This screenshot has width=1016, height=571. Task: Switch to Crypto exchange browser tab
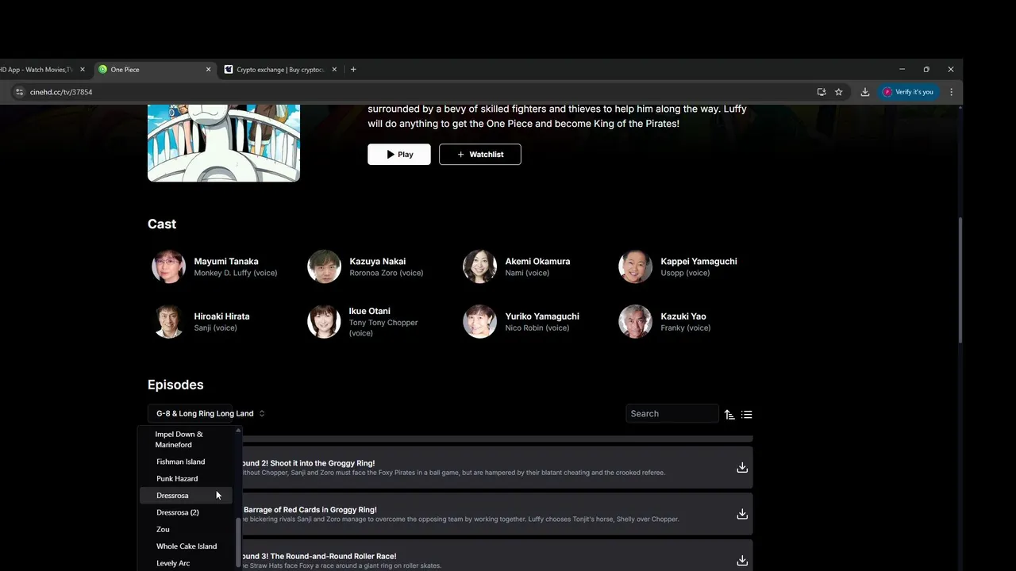click(x=281, y=70)
